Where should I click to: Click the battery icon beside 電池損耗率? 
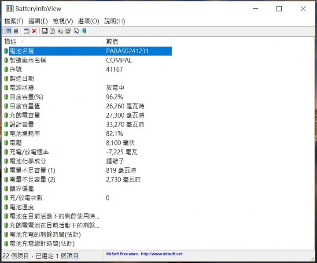pos(6,133)
